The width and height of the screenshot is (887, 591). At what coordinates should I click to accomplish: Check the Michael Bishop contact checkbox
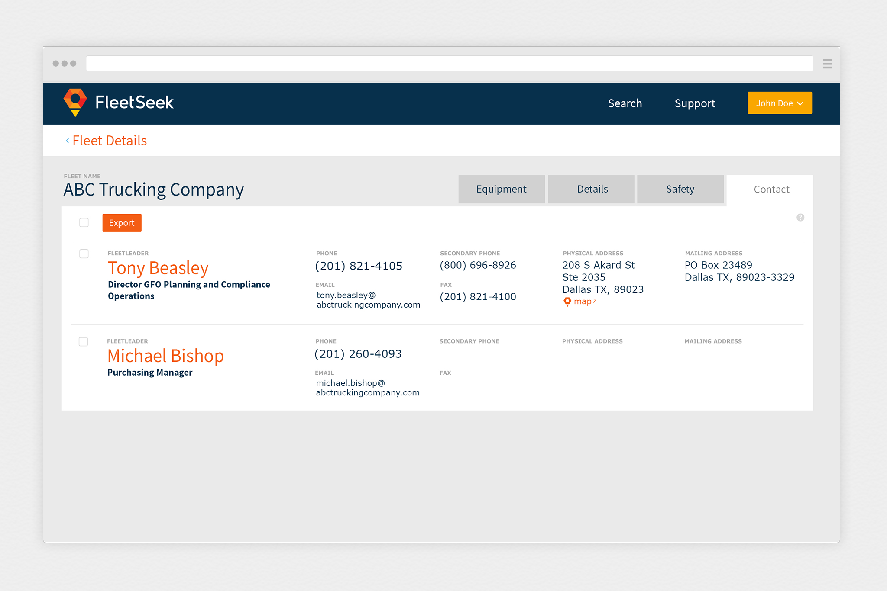[84, 342]
